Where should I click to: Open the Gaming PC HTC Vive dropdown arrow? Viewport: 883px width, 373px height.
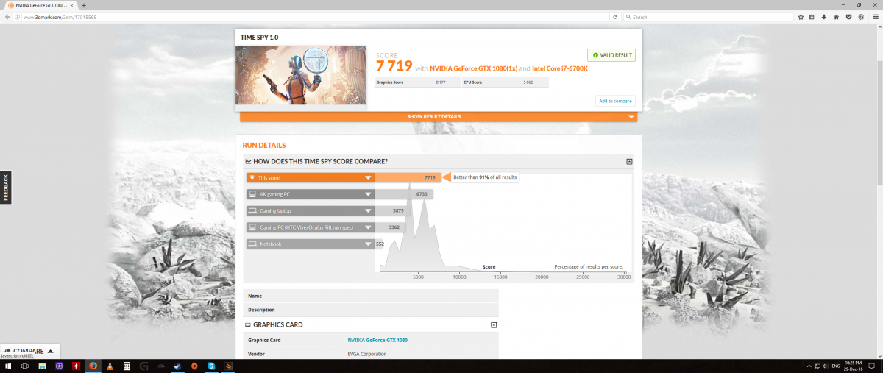coord(368,227)
